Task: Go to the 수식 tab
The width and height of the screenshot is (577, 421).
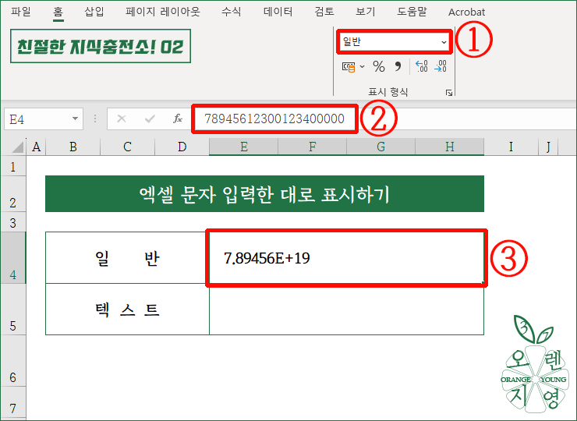Action: (231, 12)
